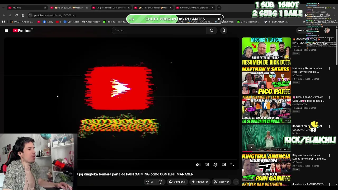Viewport: 338px width, 190px height.
Task: Enter fullscreen video mode
Action: pos(232,165)
